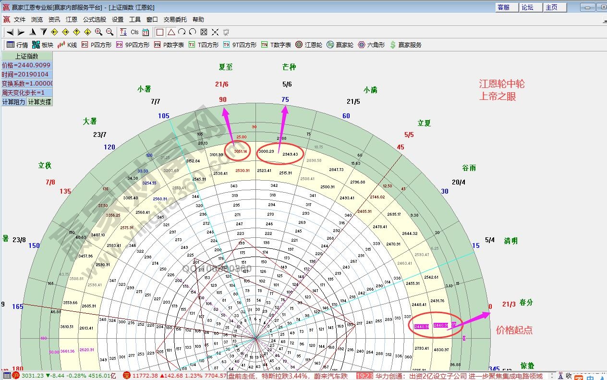
Task: Click the zoom out magnifier icon
Action: click(109, 32)
